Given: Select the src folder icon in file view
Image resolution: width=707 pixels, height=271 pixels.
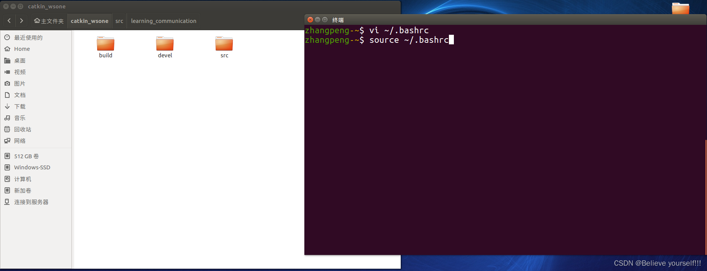Looking at the screenshot, I should pyautogui.click(x=224, y=44).
